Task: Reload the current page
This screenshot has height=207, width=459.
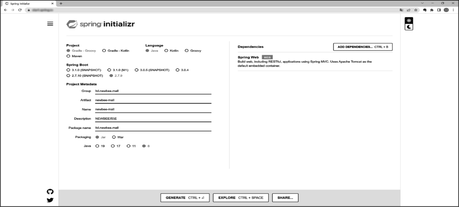Action: point(20,10)
